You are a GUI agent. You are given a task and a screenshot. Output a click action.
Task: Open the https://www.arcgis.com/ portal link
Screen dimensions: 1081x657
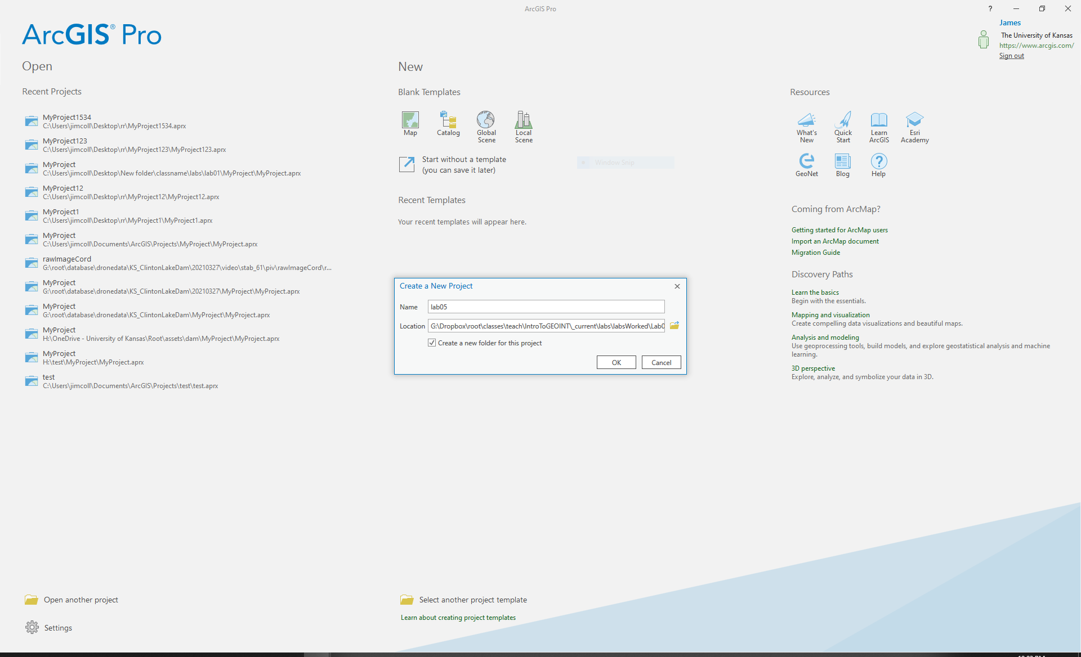(x=1037, y=46)
